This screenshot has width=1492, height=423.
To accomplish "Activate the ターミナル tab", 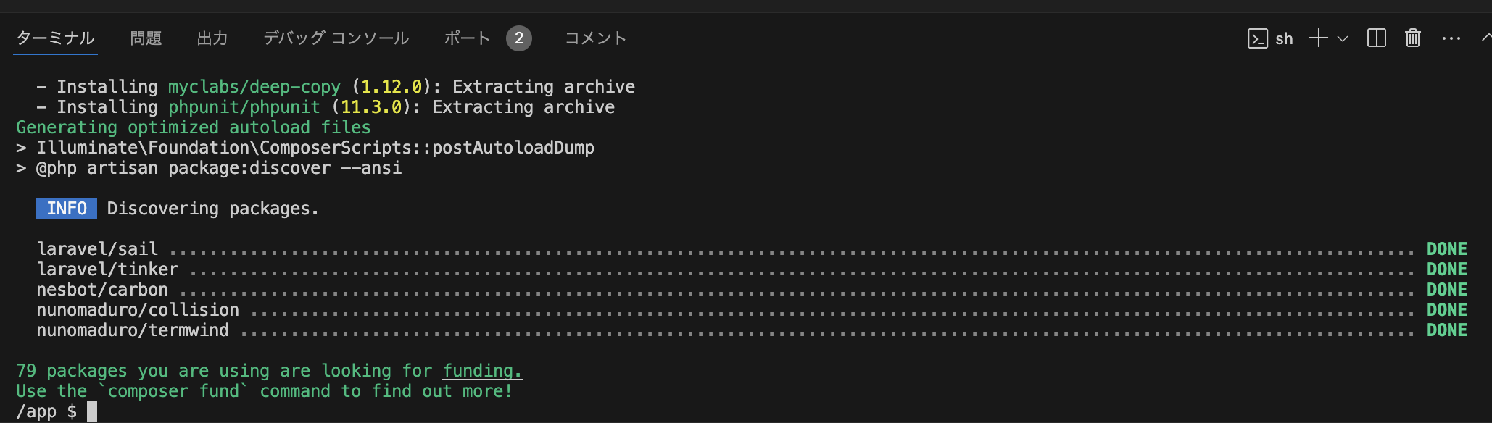I will tap(55, 38).
